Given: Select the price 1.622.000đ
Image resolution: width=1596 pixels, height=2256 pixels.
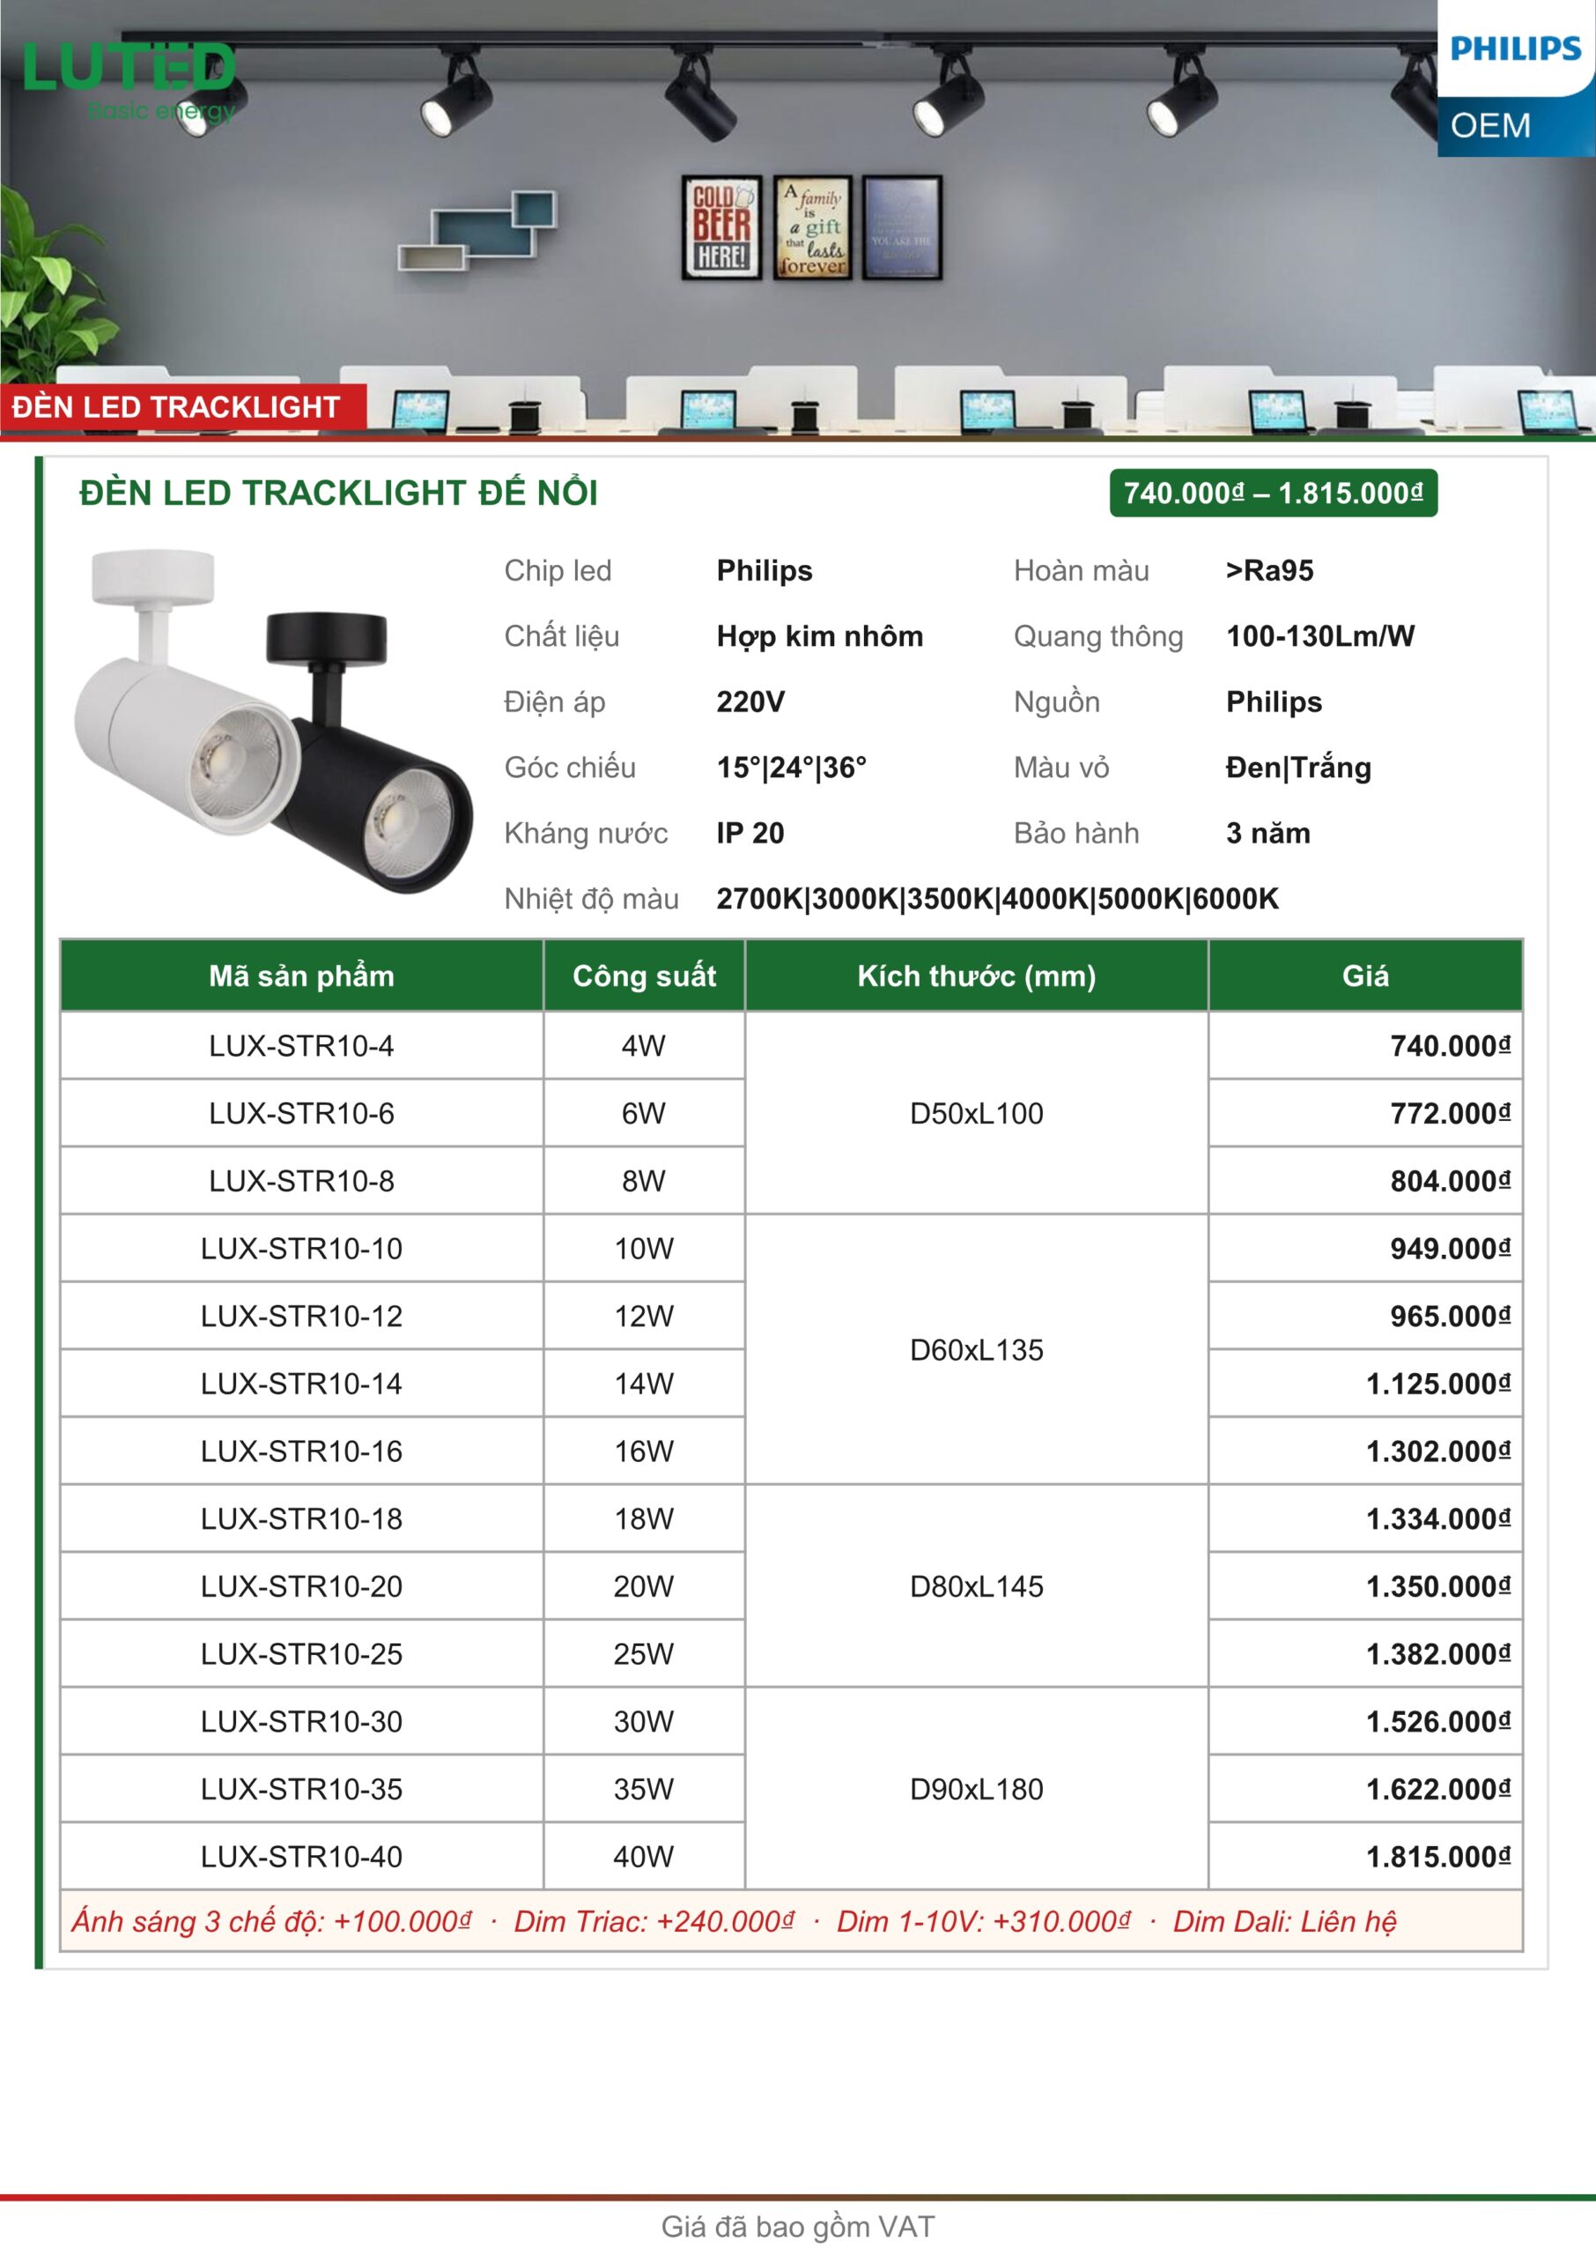Looking at the screenshot, I should 1437,1789.
